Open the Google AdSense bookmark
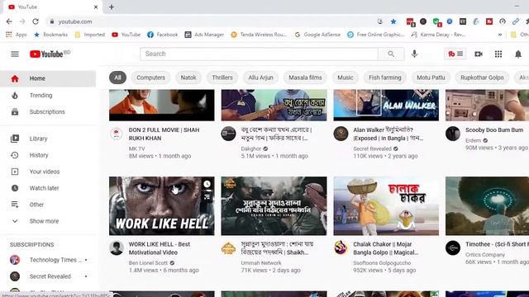Viewport: 529px width, 297px height. coord(317,35)
